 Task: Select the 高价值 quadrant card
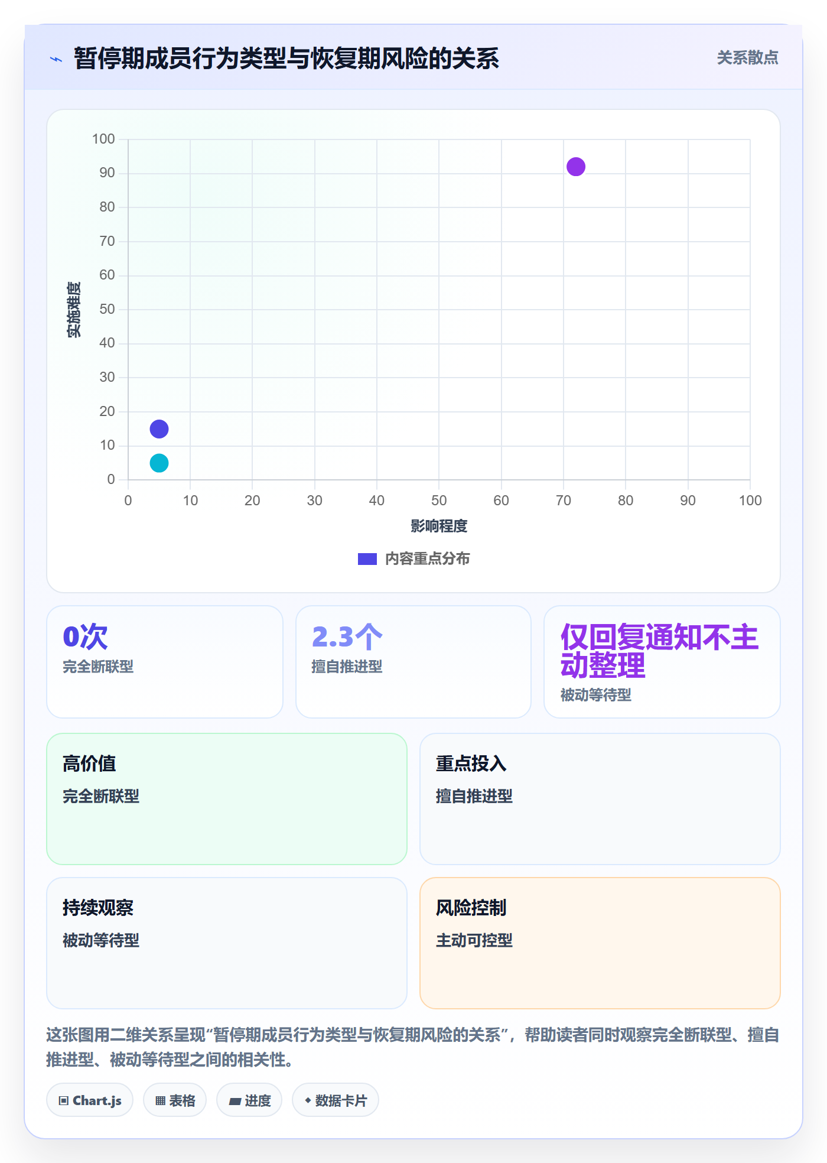227,799
